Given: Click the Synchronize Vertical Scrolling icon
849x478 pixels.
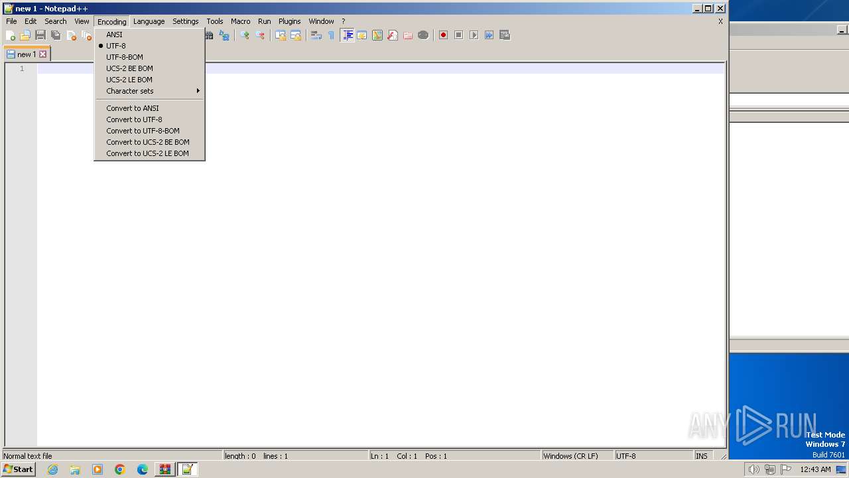Looking at the screenshot, I should (x=281, y=35).
